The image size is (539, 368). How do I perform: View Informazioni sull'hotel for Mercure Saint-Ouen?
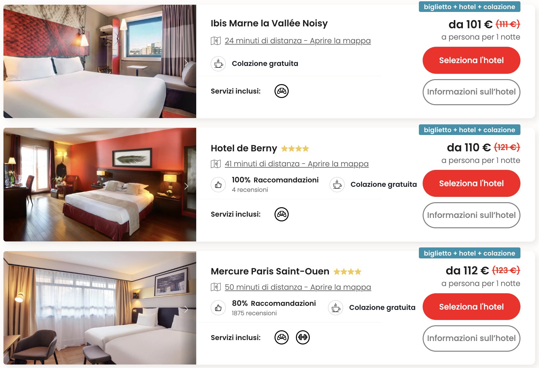tap(471, 338)
